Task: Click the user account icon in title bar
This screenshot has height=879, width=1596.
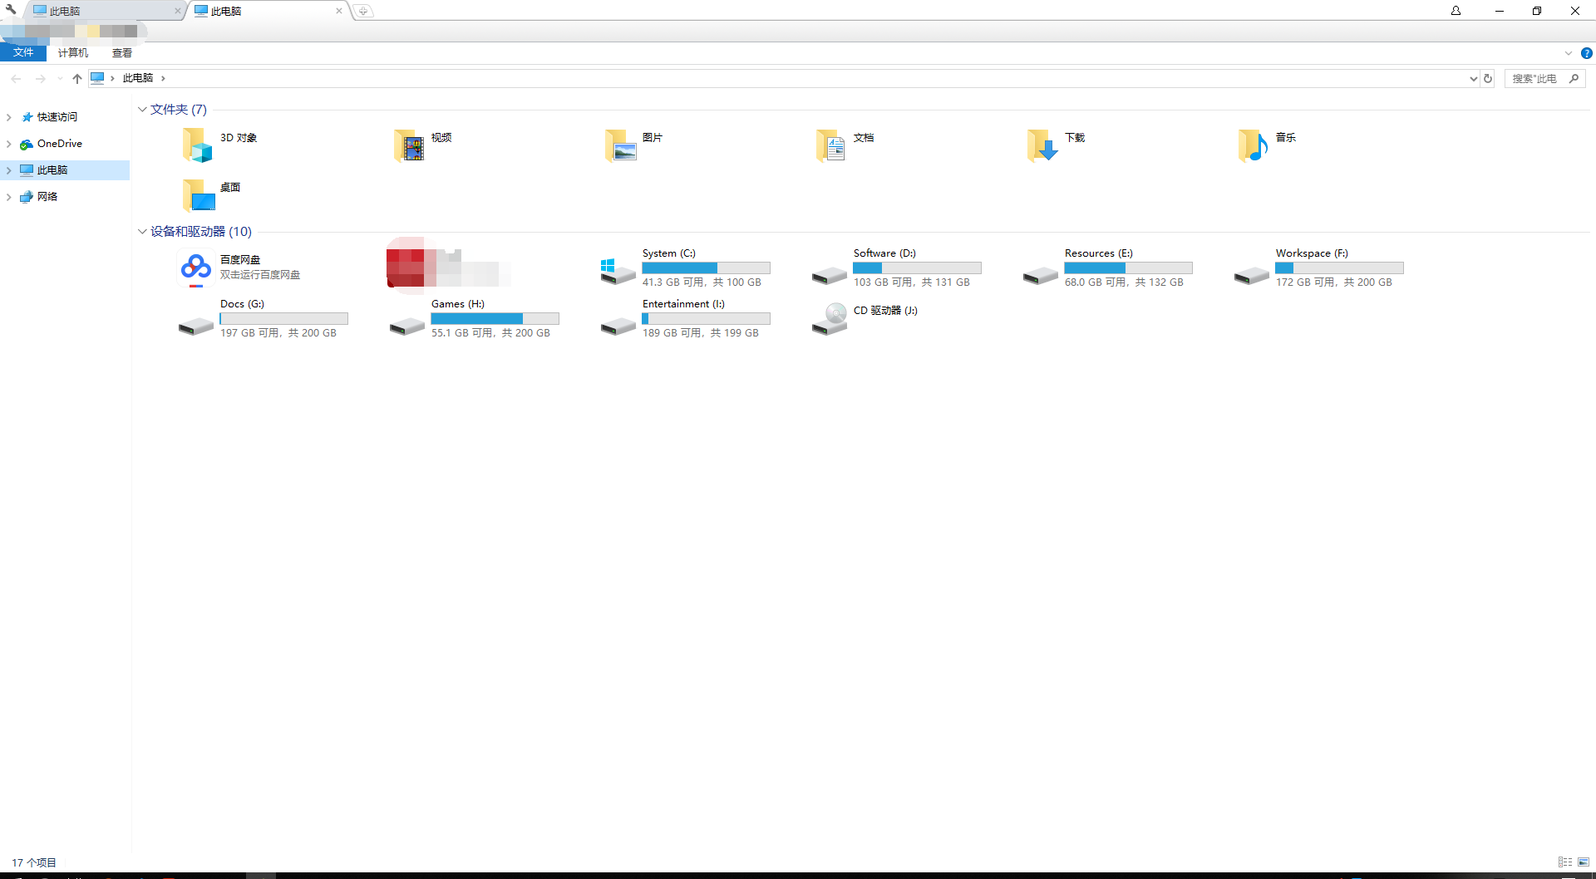Action: click(x=1456, y=11)
